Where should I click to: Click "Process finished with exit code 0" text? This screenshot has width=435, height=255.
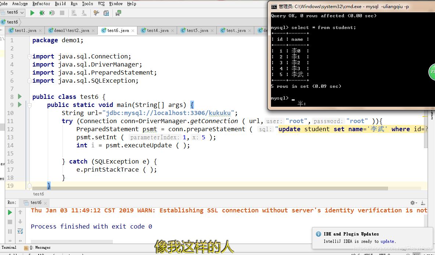91,226
